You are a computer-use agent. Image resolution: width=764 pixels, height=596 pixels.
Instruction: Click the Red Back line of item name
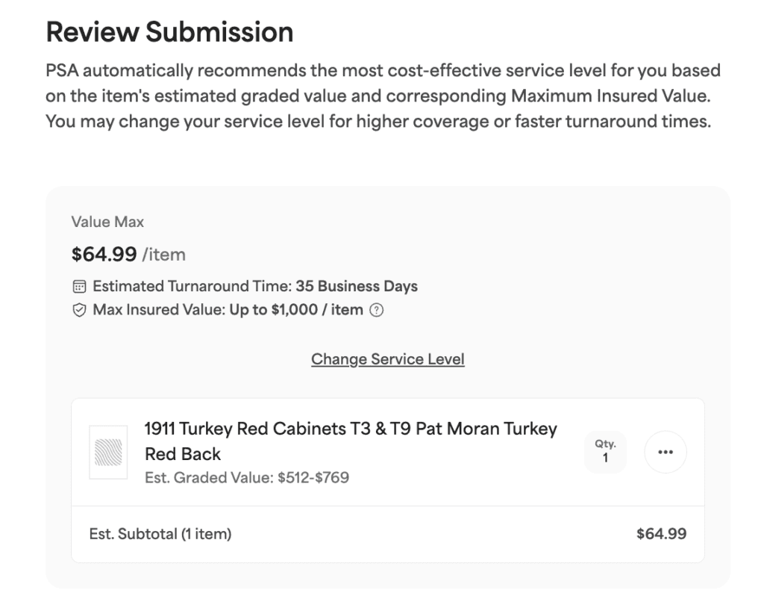click(183, 454)
